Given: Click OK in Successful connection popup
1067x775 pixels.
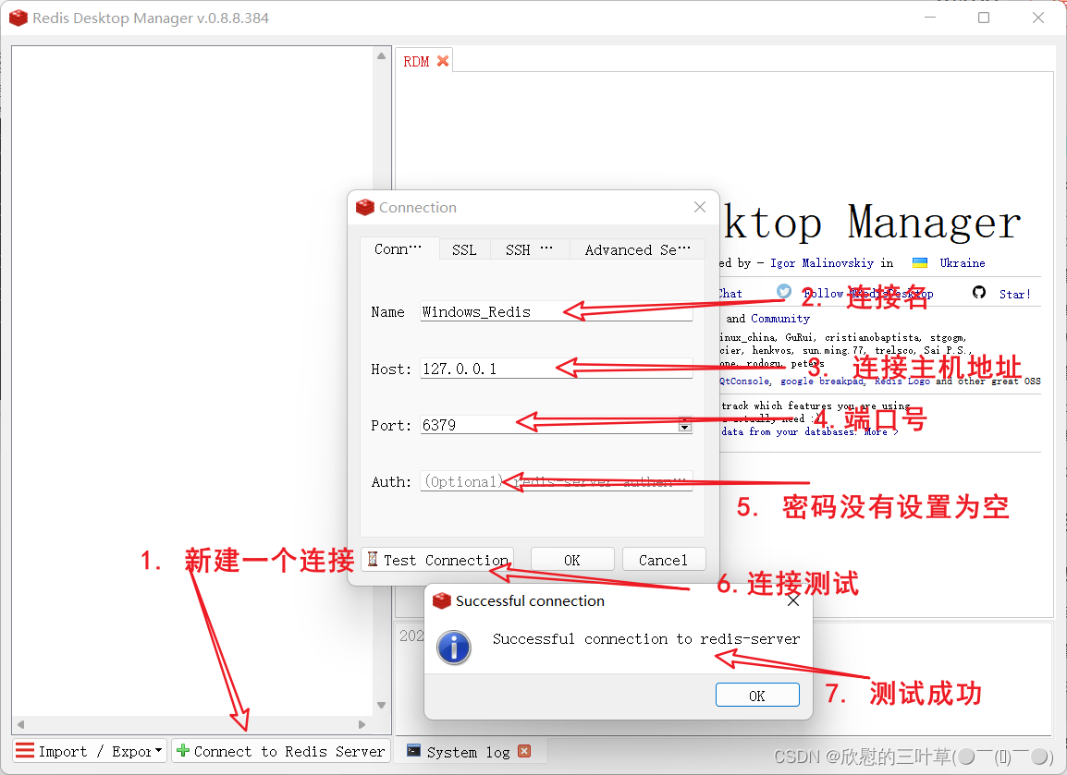Looking at the screenshot, I should tap(757, 696).
